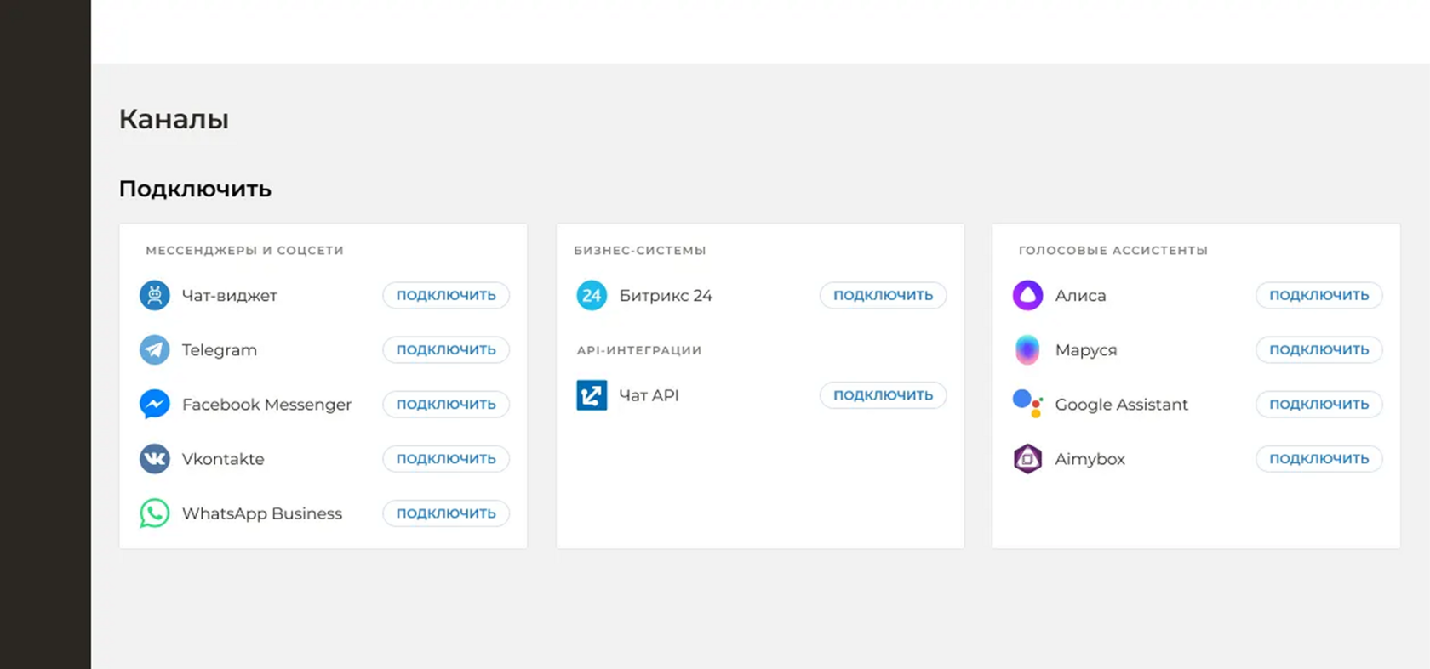This screenshot has width=1430, height=669.
Task: Click the Vkontakte VK icon
Action: 155,458
